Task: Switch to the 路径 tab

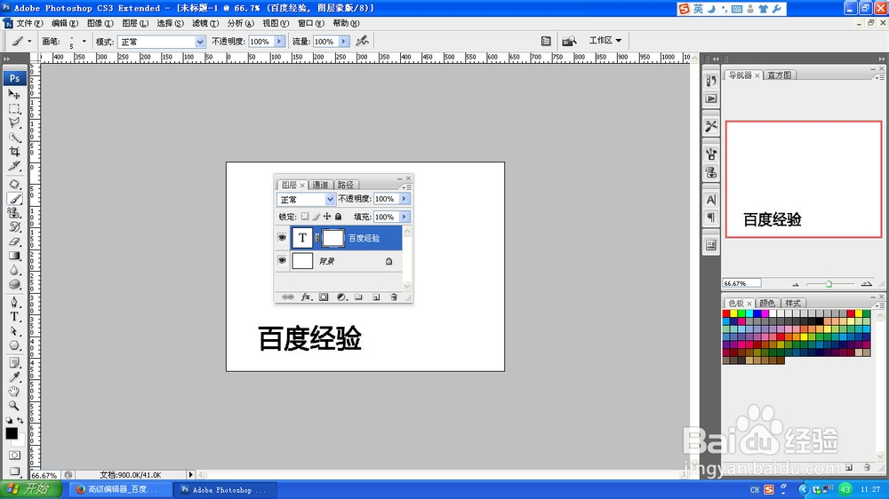Action: (346, 185)
